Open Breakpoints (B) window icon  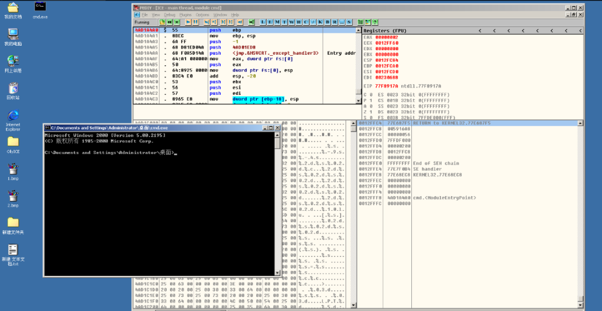click(327, 22)
